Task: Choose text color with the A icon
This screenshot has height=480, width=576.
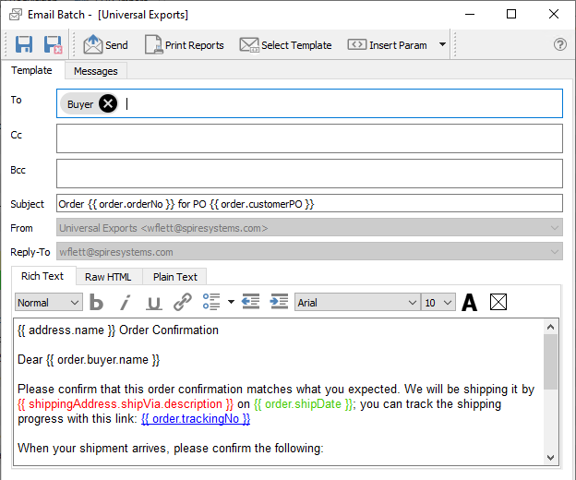Action: 470,302
